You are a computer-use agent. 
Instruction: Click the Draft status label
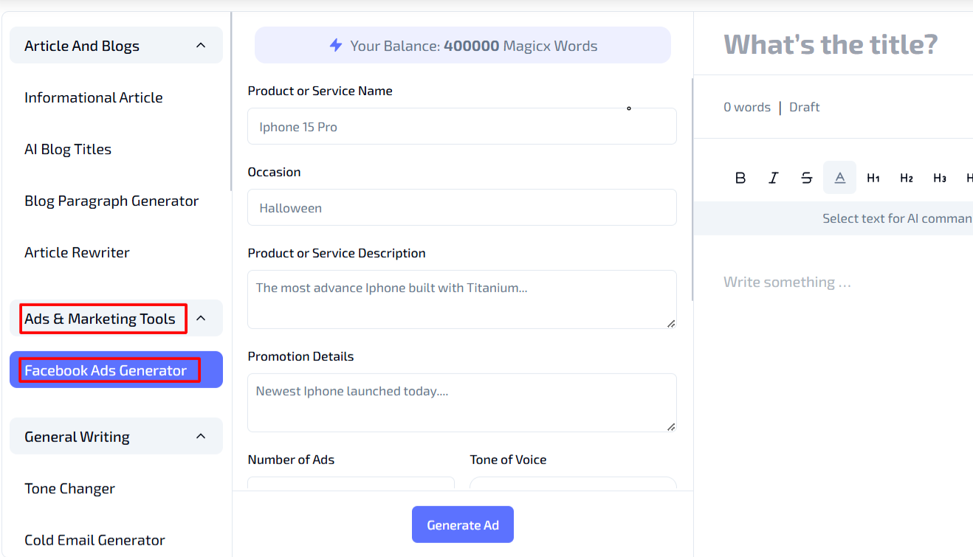[805, 107]
